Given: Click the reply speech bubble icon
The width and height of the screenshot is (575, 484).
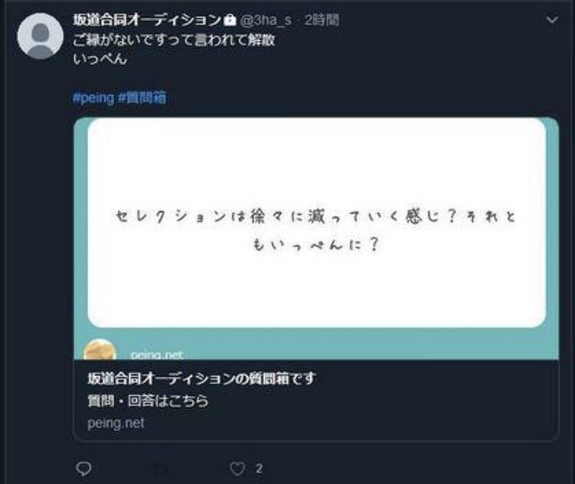Looking at the screenshot, I should (x=84, y=468).
